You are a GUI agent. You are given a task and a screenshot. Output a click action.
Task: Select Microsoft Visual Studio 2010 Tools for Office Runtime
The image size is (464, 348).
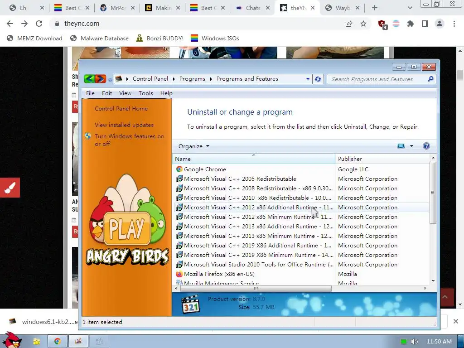300,265
